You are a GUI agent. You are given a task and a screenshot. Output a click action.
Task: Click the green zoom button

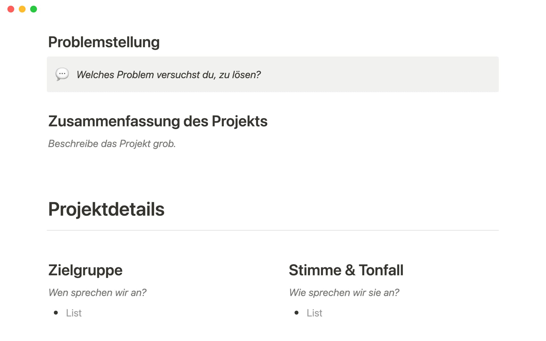tap(34, 9)
